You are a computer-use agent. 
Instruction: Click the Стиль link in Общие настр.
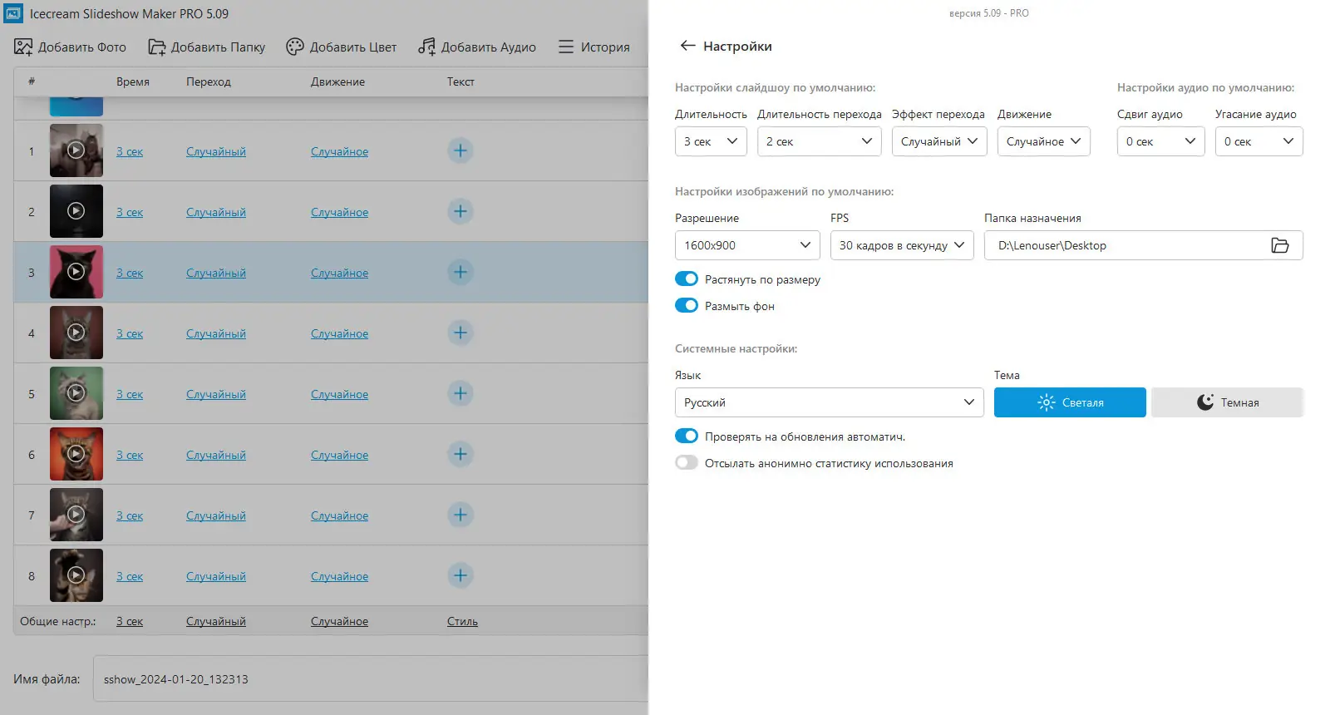tap(462, 622)
